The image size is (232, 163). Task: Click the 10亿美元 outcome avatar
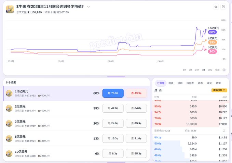9,154
